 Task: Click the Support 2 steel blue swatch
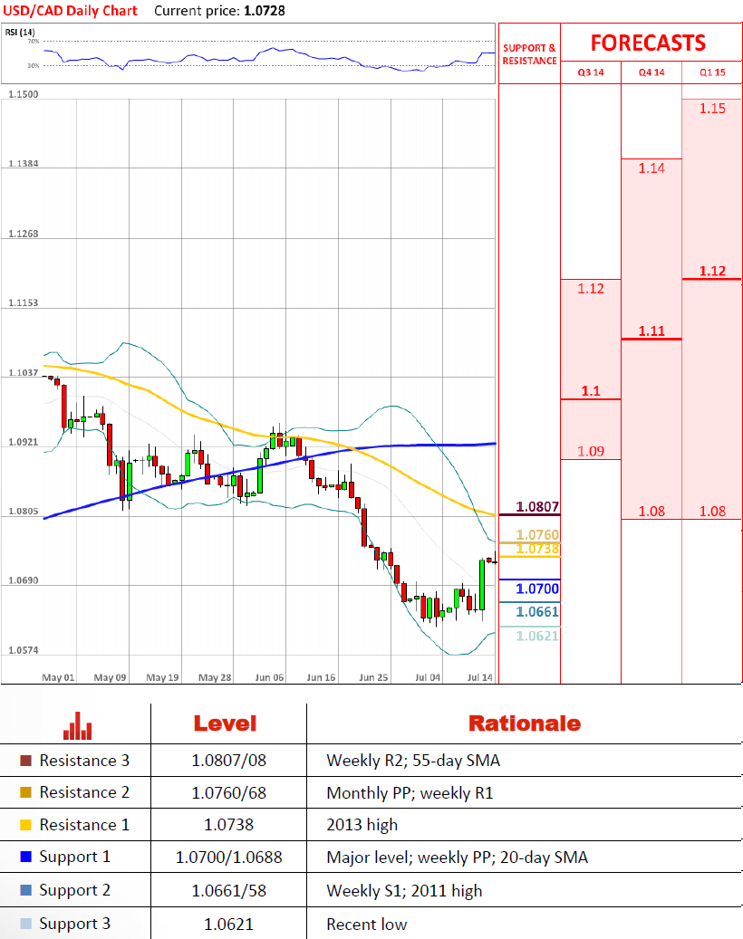pos(25,890)
